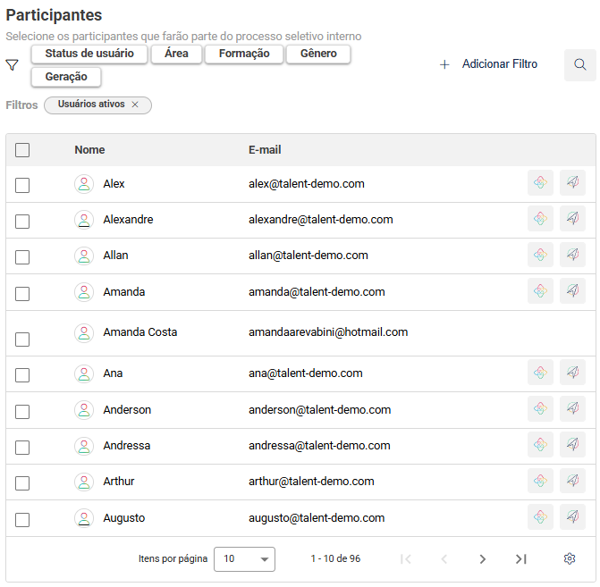Click the Adicionar Filtro button
600x587 pixels.
click(489, 65)
